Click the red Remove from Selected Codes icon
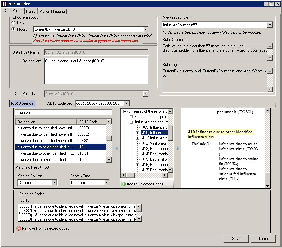Image resolution: width=282 pixels, height=248 pixels. 19,228
